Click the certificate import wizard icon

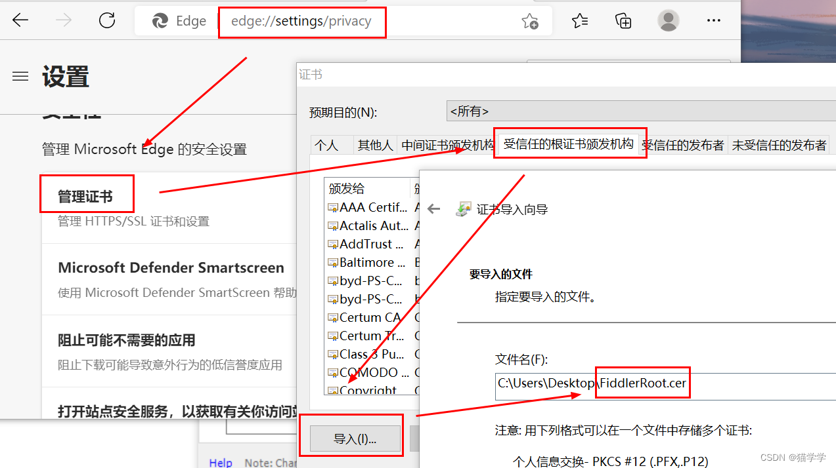coord(464,208)
